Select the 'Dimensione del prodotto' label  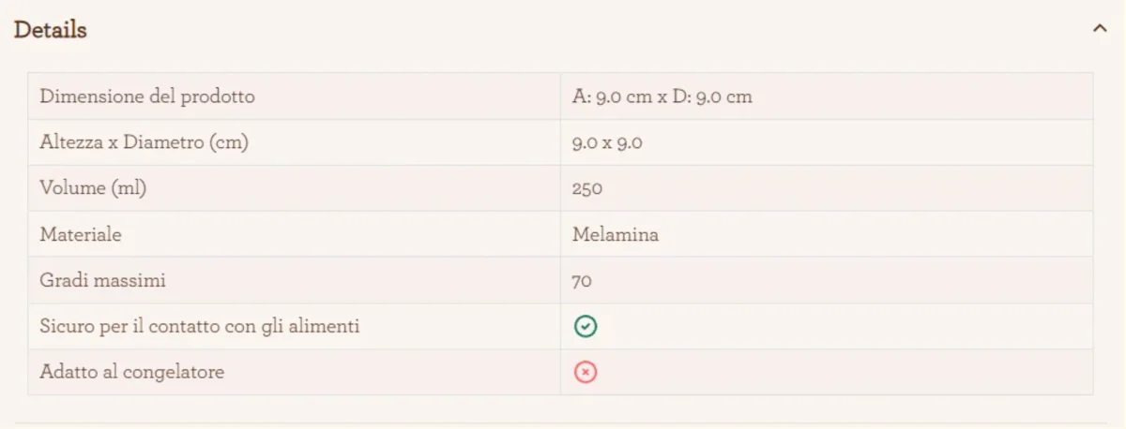147,96
